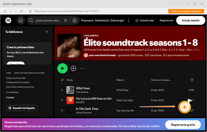This screenshot has height=132, width=207.
Task: Click the Élite playlist cover image
Action: coord(69,46)
